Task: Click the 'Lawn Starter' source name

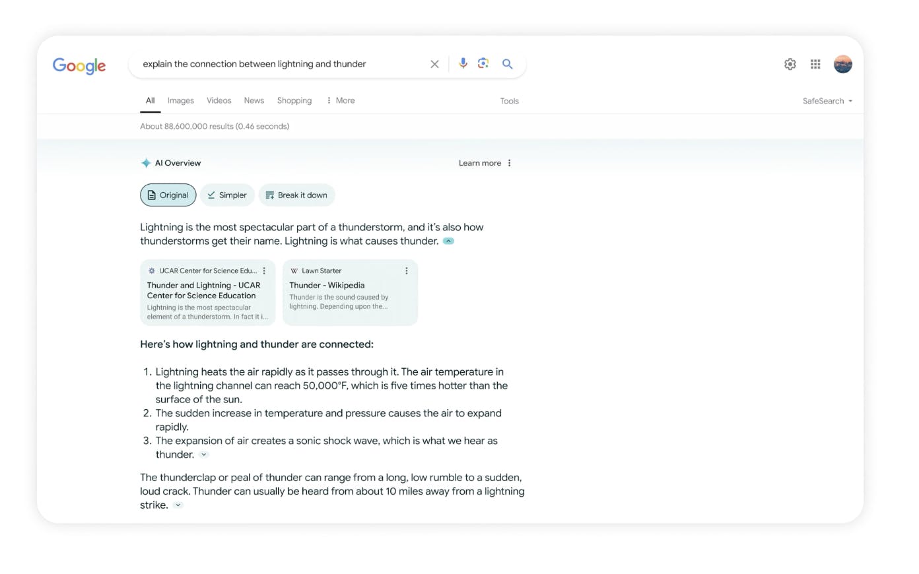Action: pyautogui.click(x=322, y=271)
